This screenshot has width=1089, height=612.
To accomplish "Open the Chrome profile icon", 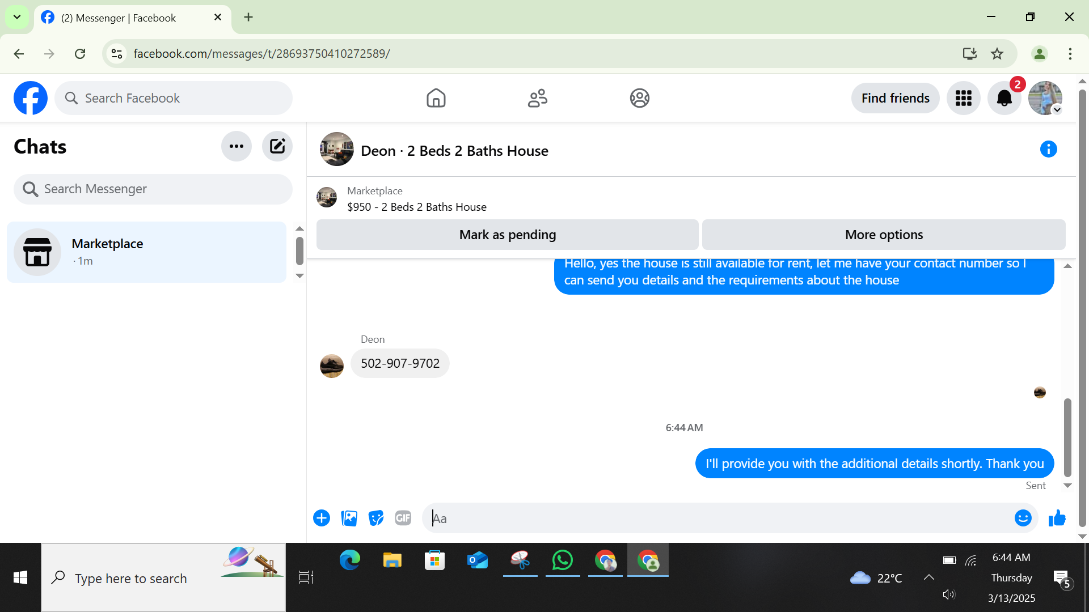I will pos(1040,54).
